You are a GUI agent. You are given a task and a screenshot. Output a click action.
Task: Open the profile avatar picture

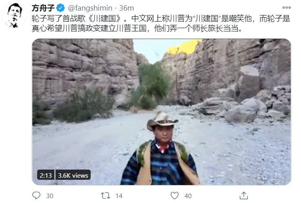click(14, 15)
